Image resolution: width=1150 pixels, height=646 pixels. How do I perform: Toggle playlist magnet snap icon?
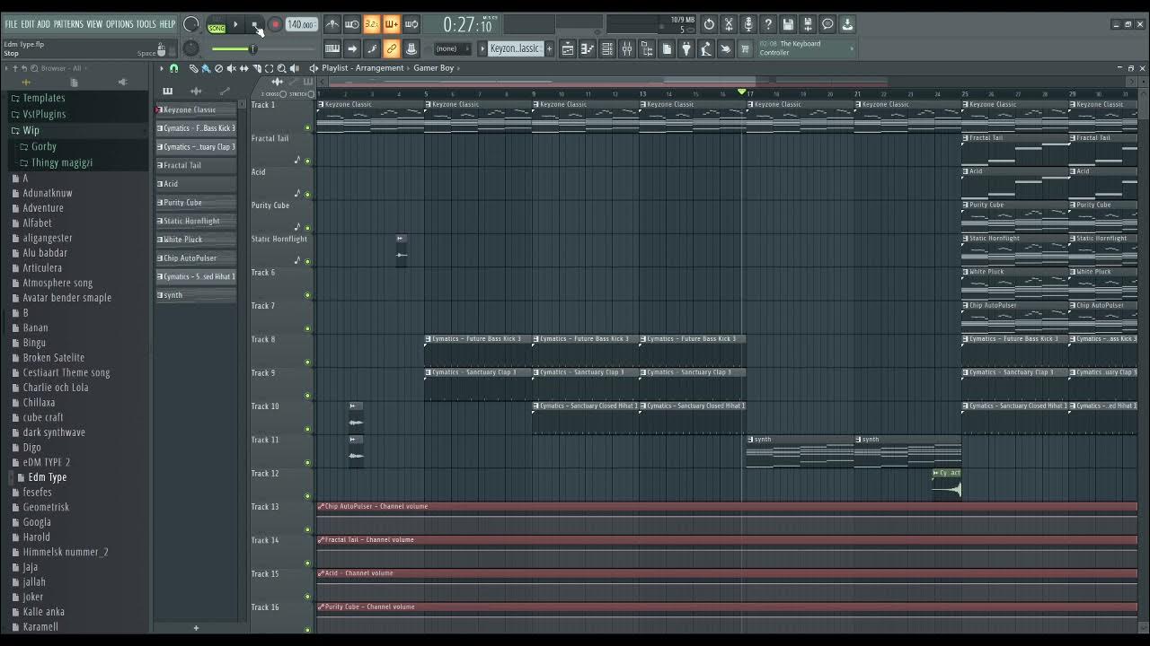pos(174,68)
